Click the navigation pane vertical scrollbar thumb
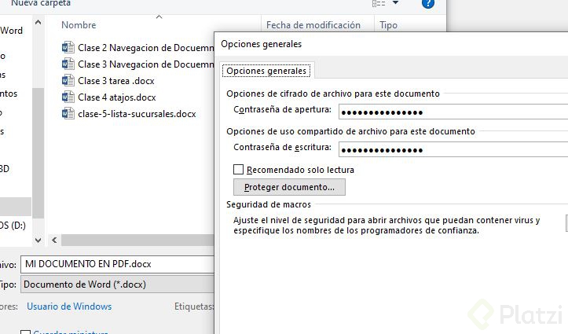Viewport: 568px width, 334px height. [38, 153]
